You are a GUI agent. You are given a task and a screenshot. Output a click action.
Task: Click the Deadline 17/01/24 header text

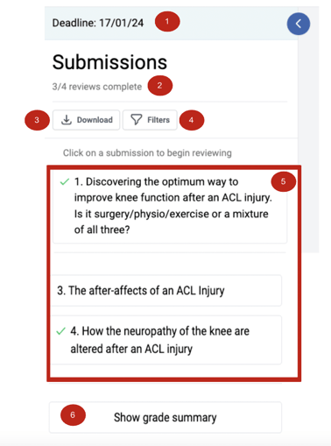(98, 23)
